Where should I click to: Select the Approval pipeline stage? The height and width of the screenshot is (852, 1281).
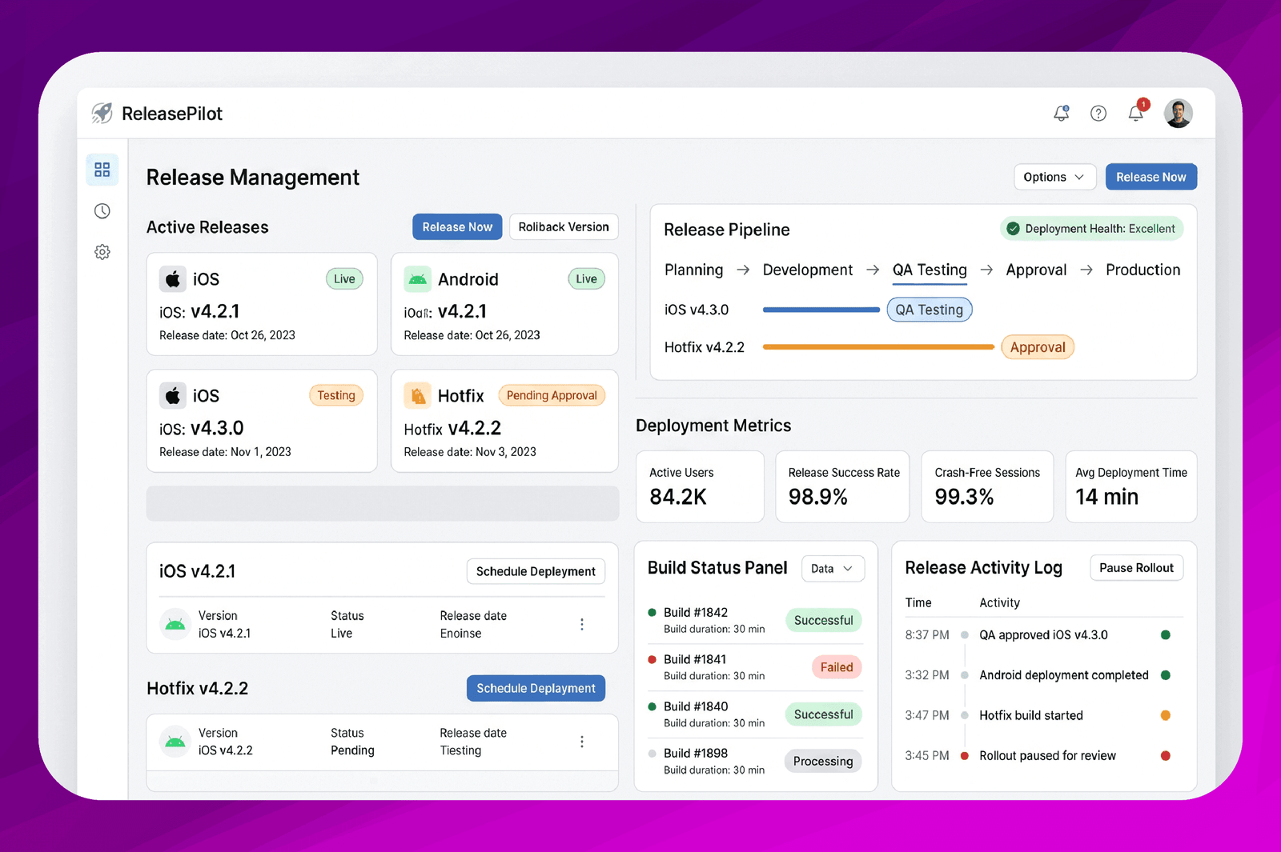click(1036, 270)
